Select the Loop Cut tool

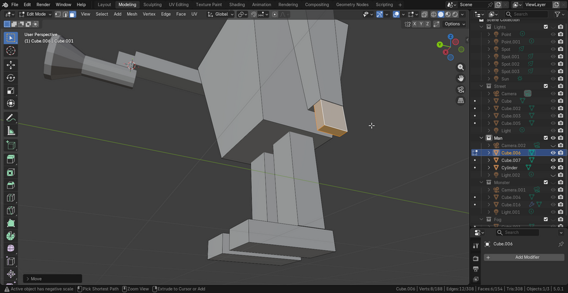pos(11,198)
